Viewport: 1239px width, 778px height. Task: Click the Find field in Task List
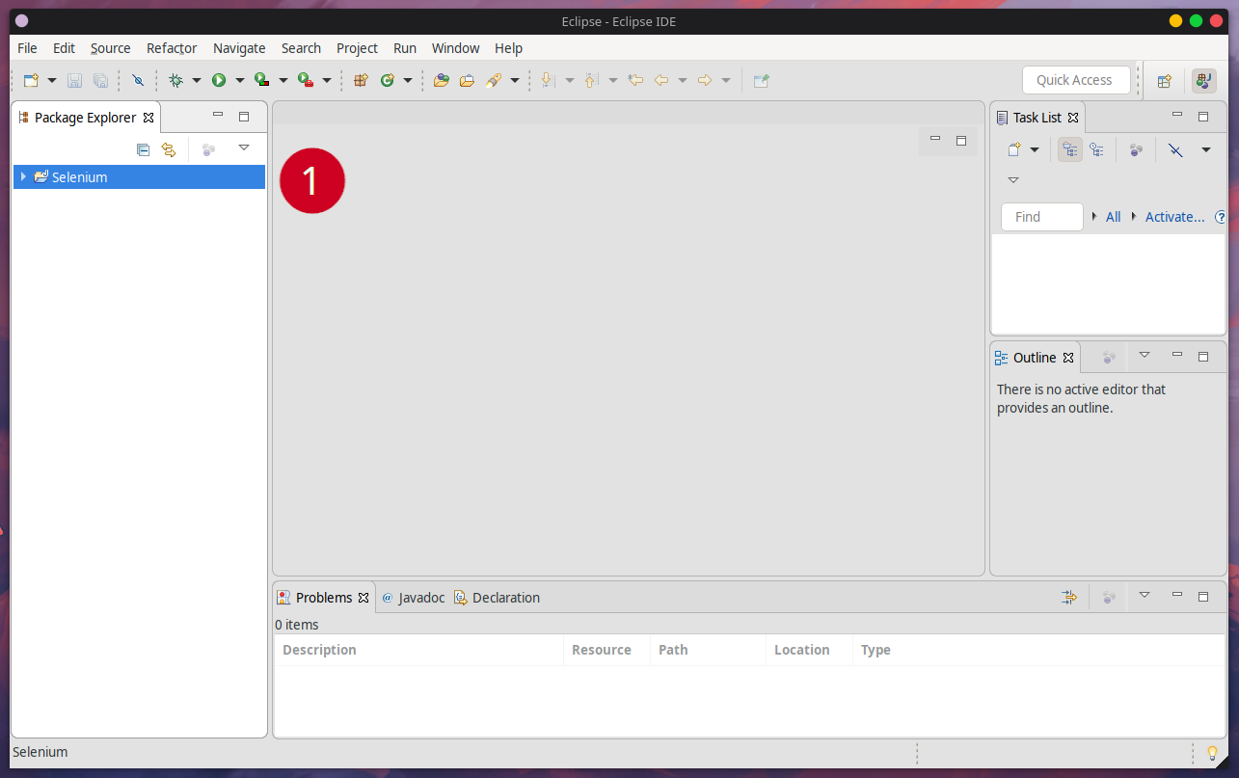(1042, 217)
